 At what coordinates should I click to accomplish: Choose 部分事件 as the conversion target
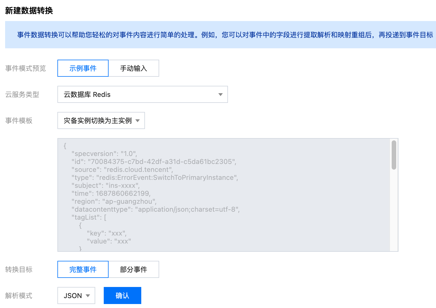(x=134, y=269)
